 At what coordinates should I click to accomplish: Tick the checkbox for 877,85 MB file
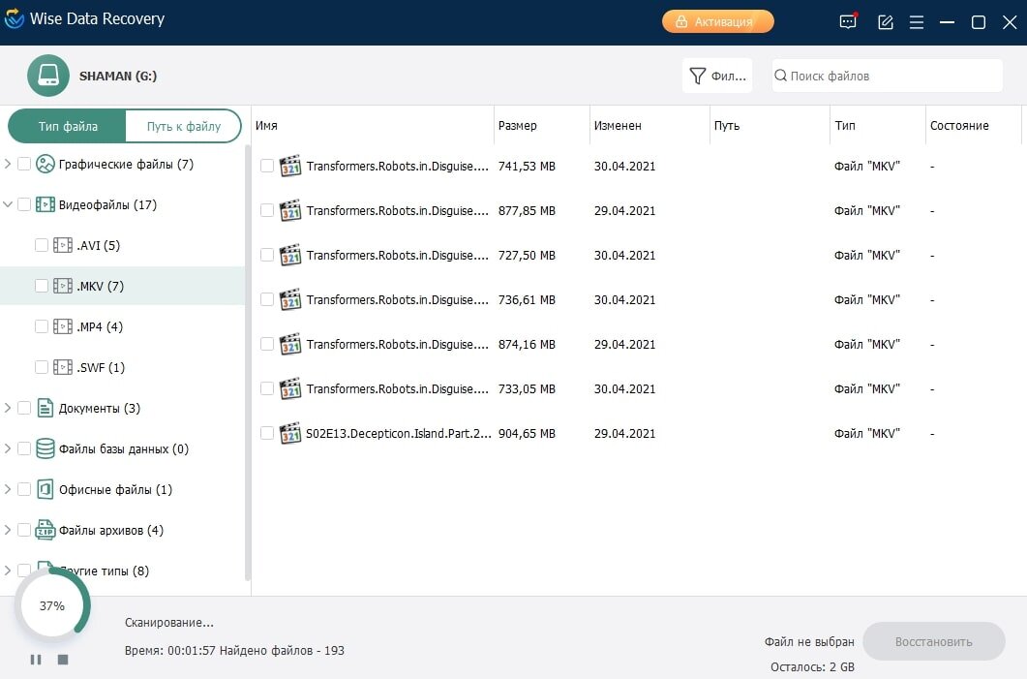(267, 210)
